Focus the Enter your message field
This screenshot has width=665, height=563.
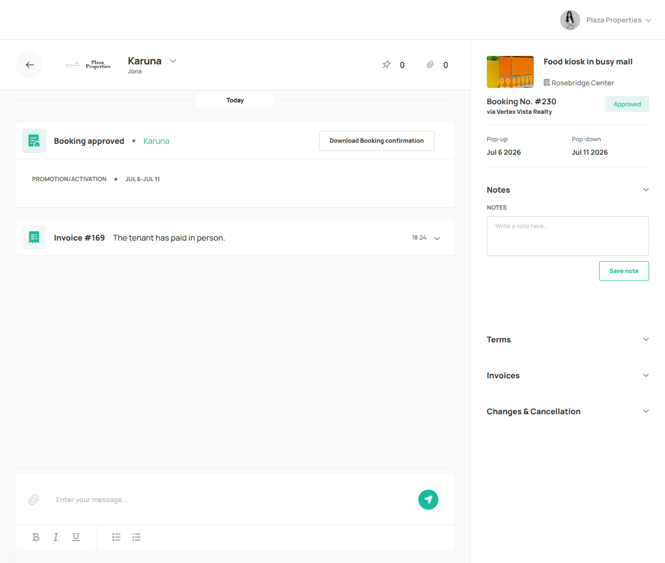tap(232, 500)
